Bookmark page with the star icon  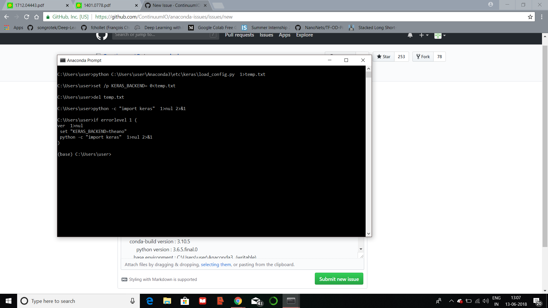[530, 17]
